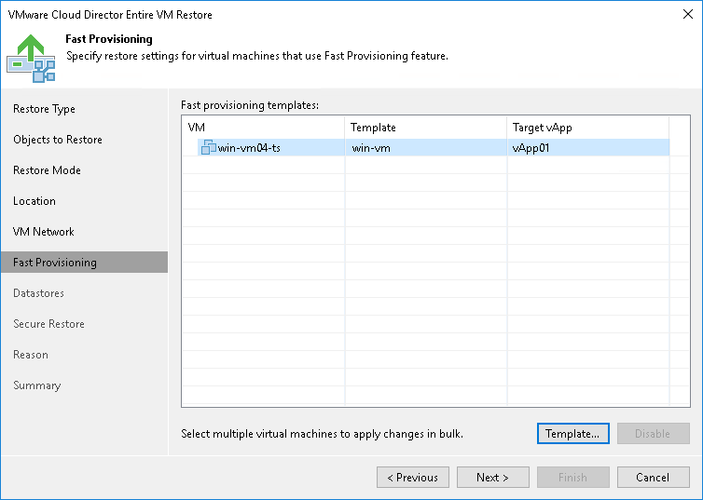Sort by the Target vApp column header
Image resolution: width=703 pixels, height=500 pixels.
tap(587, 128)
